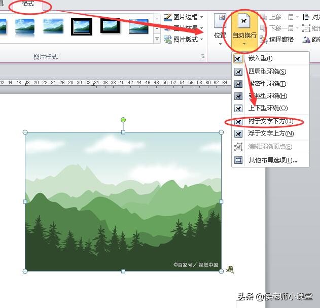Choose the Square wrap (四周型环绕) icon

[238, 72]
